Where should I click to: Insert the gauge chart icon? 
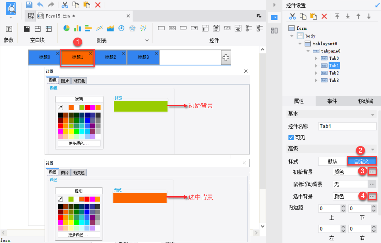(x=122, y=28)
